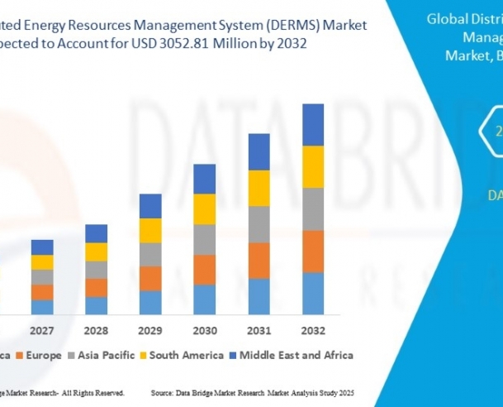Click the 2031 axis label
The image size is (503, 407).
(x=259, y=331)
